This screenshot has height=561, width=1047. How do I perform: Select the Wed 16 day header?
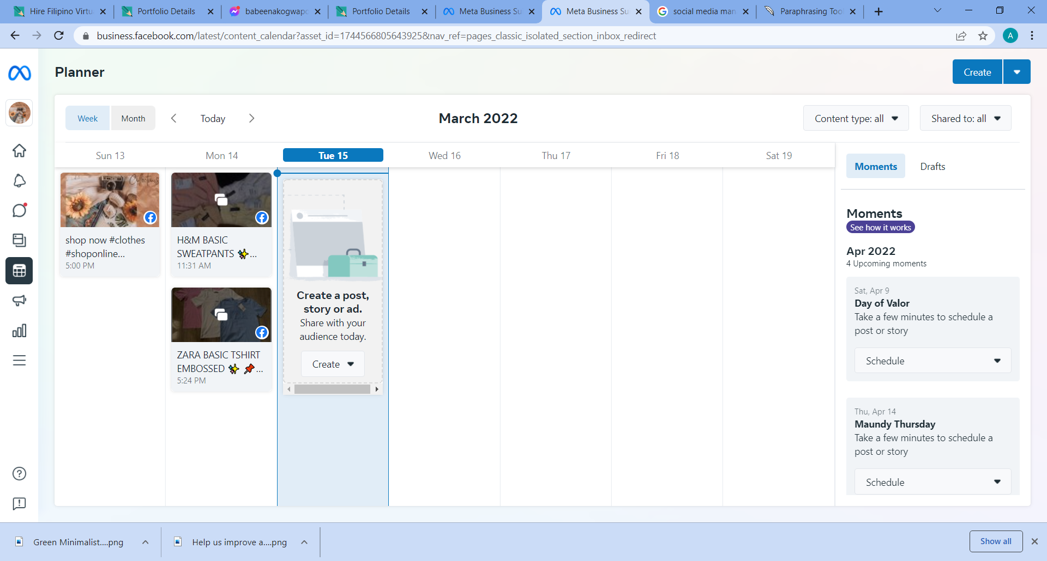pos(444,155)
